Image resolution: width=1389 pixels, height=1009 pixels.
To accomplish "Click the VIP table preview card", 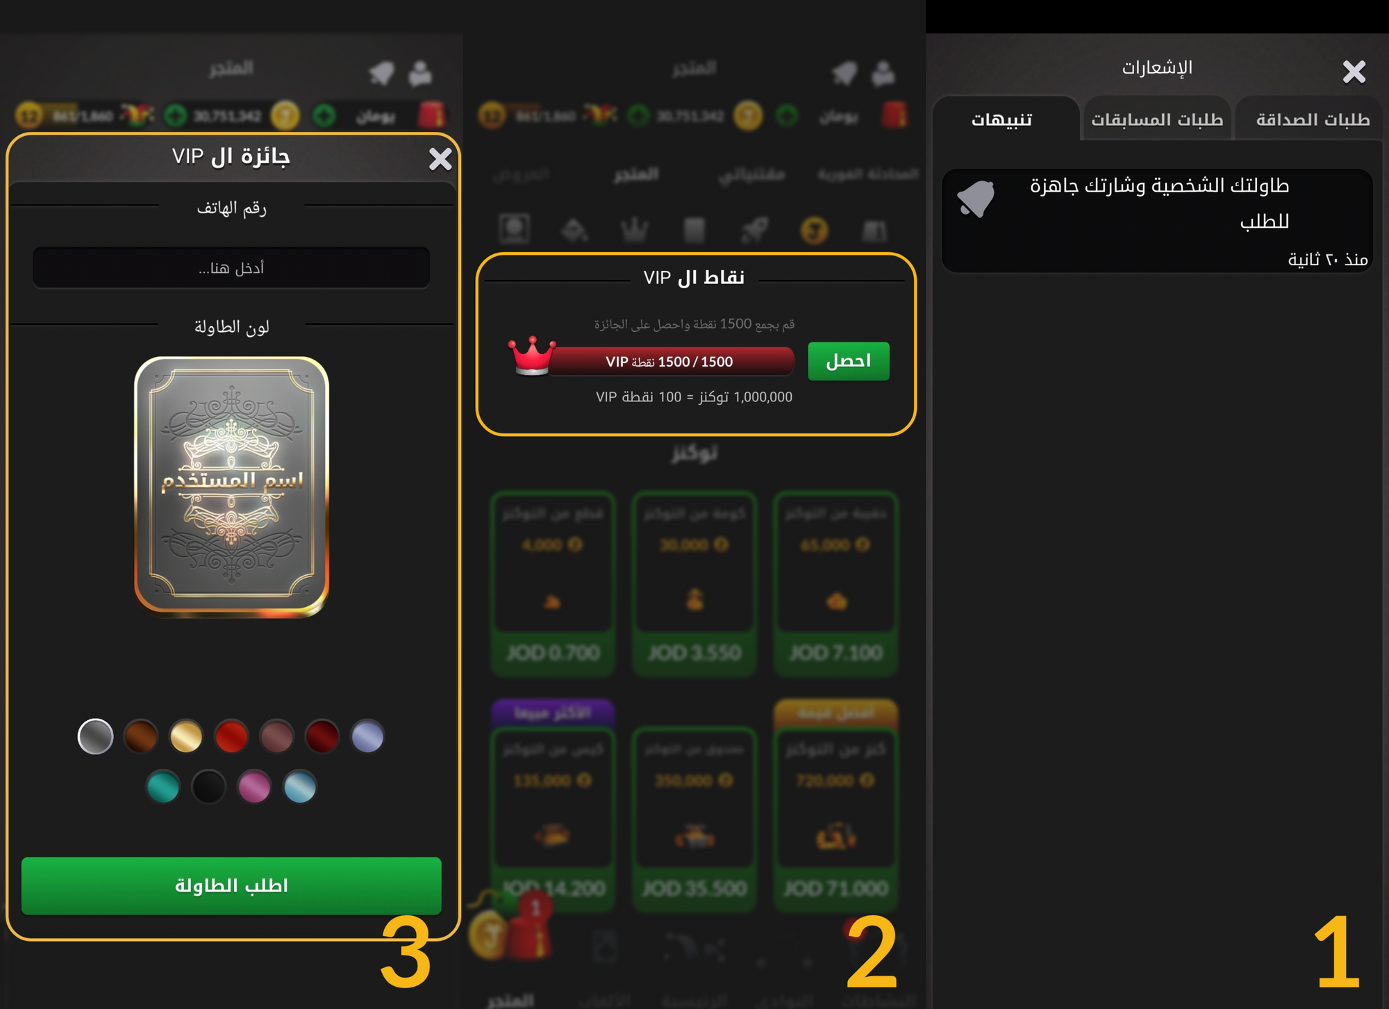I will [231, 486].
